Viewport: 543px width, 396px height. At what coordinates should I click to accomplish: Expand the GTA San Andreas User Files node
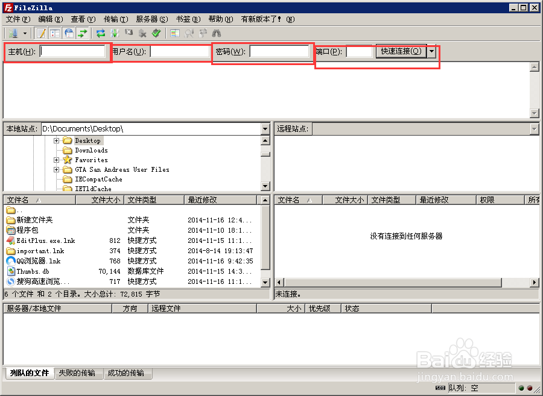tap(56, 170)
